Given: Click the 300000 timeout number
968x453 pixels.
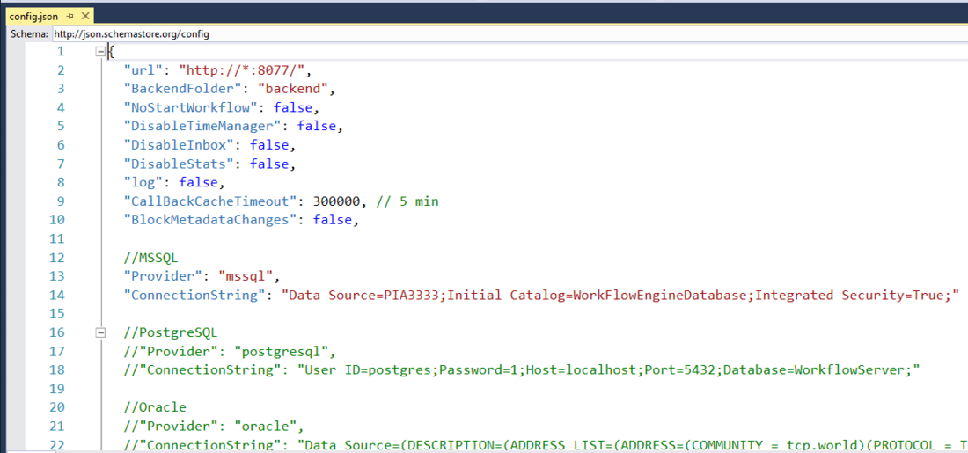Looking at the screenshot, I should pos(340,201).
